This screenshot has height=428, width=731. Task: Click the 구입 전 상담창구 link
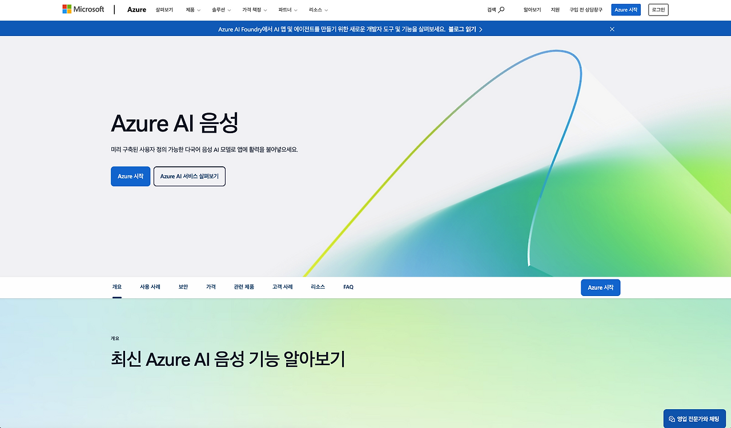[x=585, y=9]
